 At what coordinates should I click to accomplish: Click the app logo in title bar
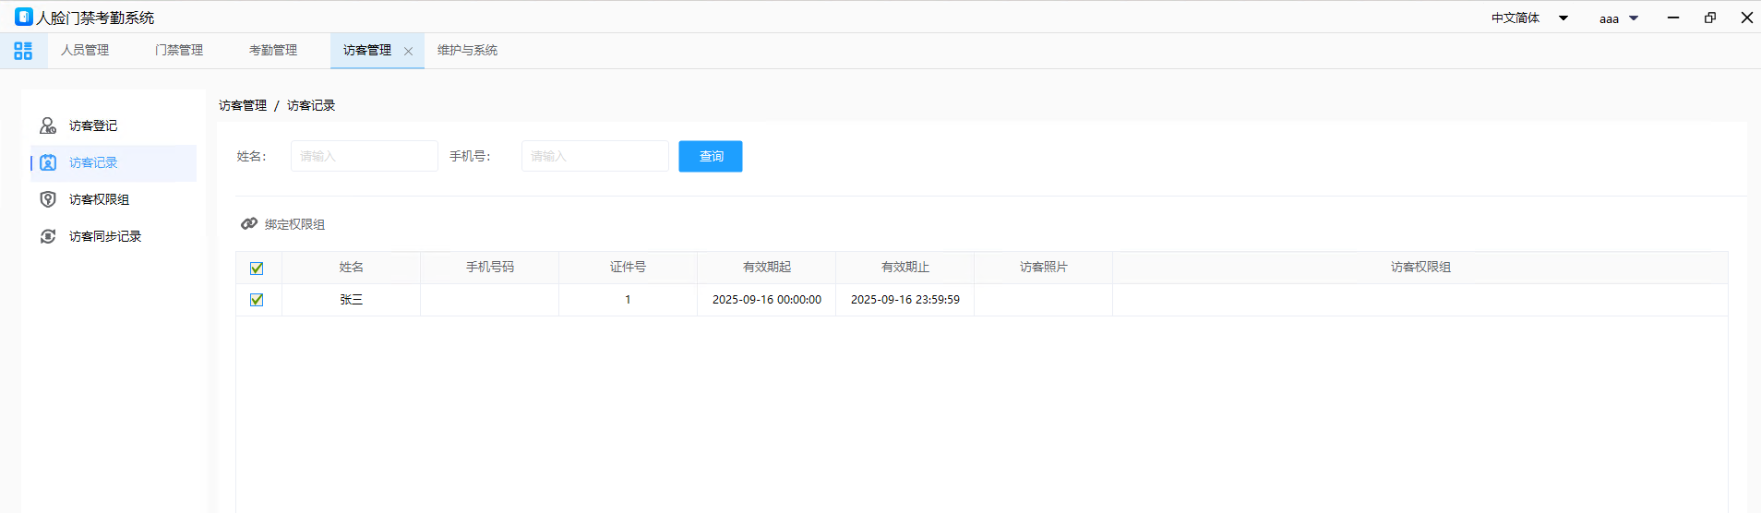point(23,18)
